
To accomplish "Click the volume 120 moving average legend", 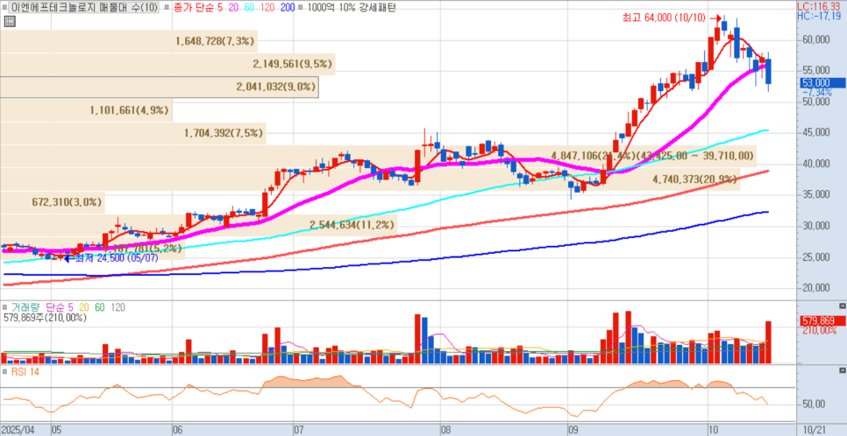I will pyautogui.click(x=117, y=307).
